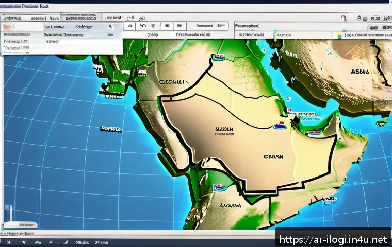Viewport: 392px width, 247px height.
Task: Click the leftmost icon in the bottom status bar
Action: tap(8, 241)
